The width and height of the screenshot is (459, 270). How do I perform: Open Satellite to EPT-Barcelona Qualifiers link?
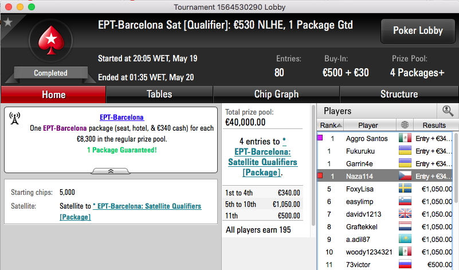(x=131, y=212)
